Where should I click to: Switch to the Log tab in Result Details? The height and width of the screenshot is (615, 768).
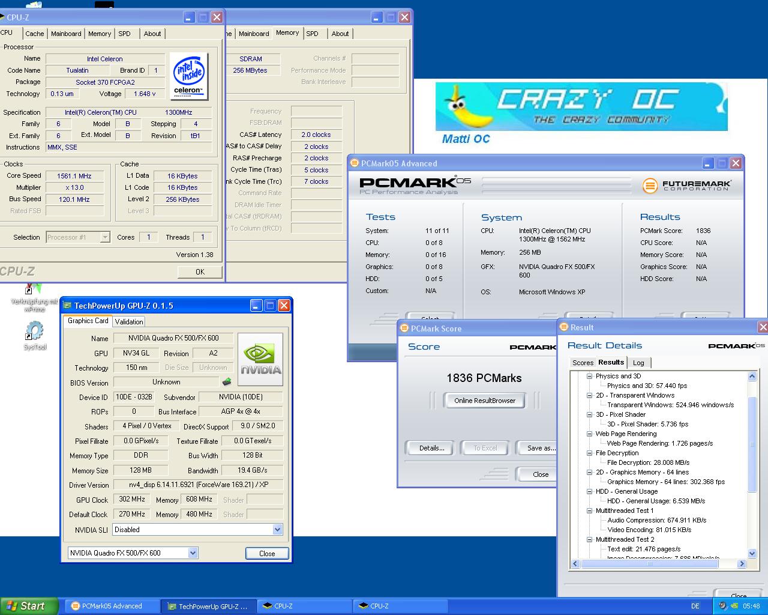[x=638, y=363]
